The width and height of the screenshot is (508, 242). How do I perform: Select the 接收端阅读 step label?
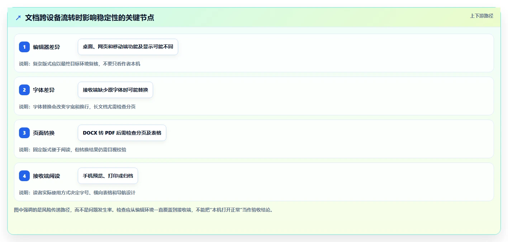[46, 176]
